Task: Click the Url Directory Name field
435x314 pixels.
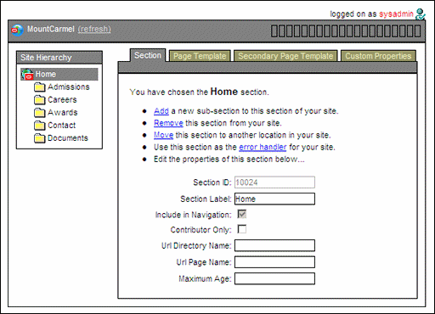Action: pos(274,245)
